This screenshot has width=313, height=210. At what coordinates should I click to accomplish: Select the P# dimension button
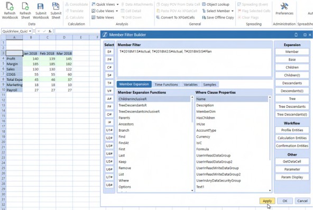coord(109,59)
